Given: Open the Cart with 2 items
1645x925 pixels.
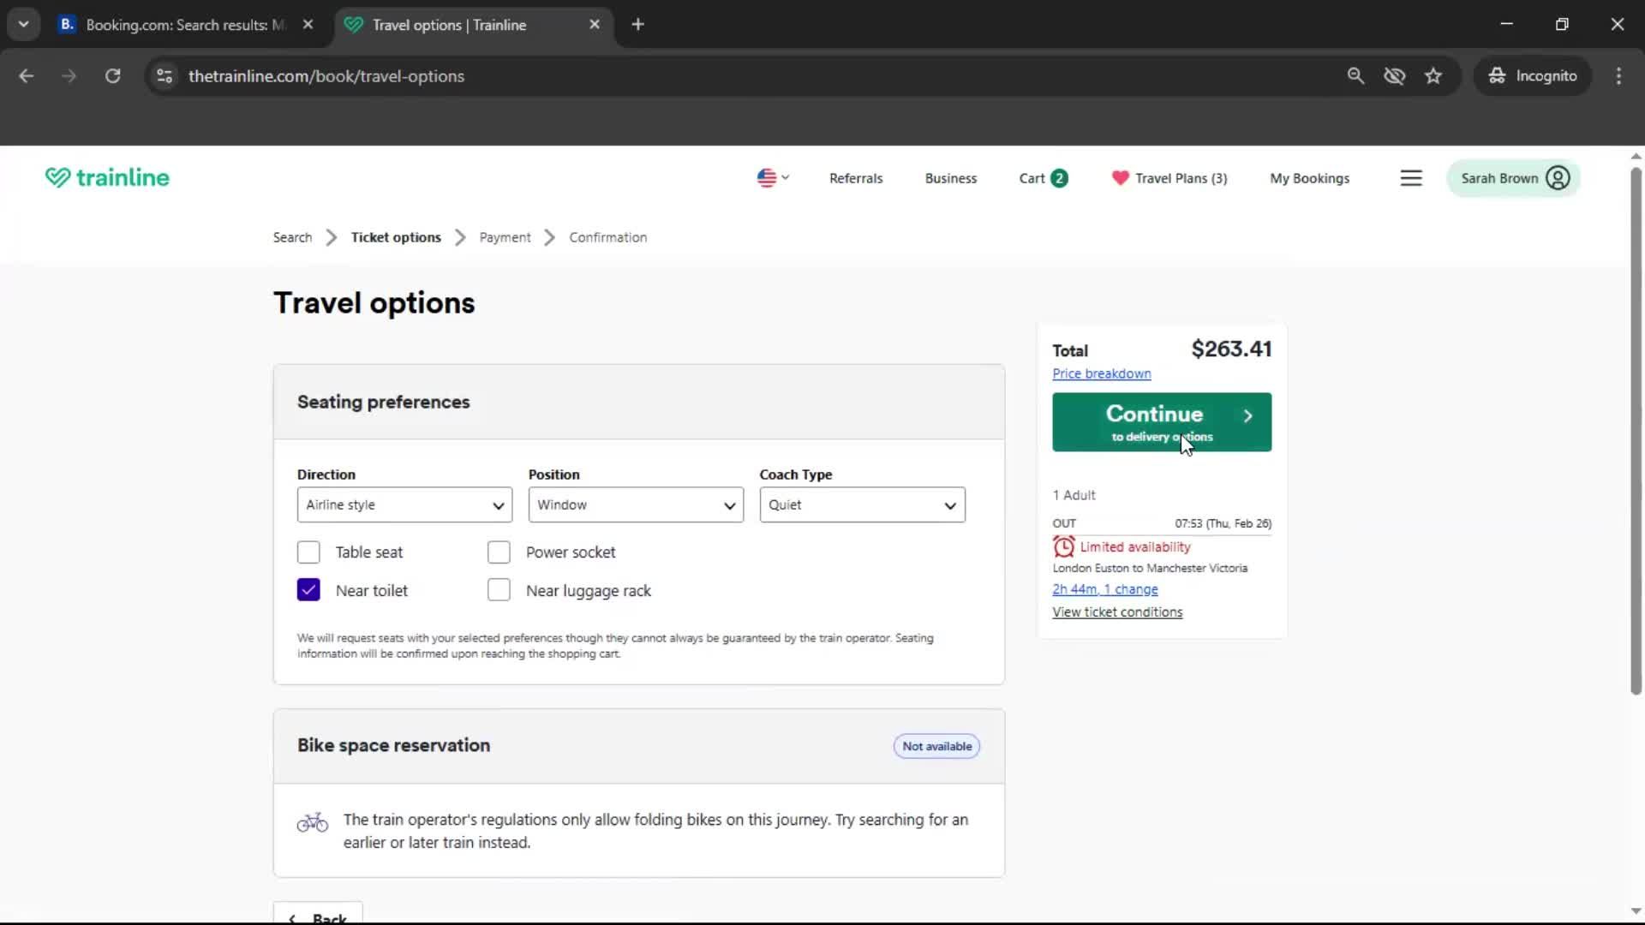Looking at the screenshot, I should pos(1042,178).
